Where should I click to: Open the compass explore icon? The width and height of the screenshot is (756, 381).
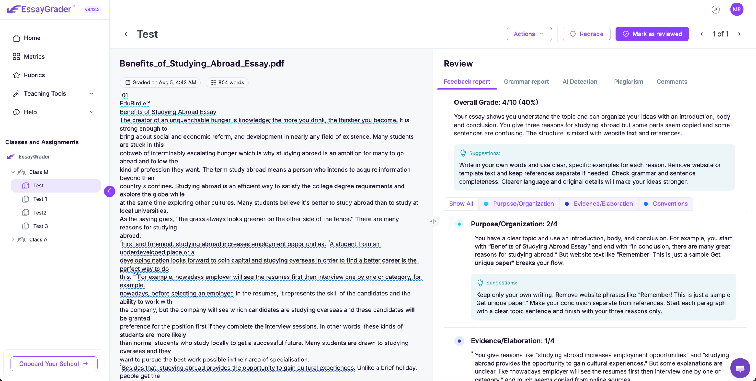(716, 10)
